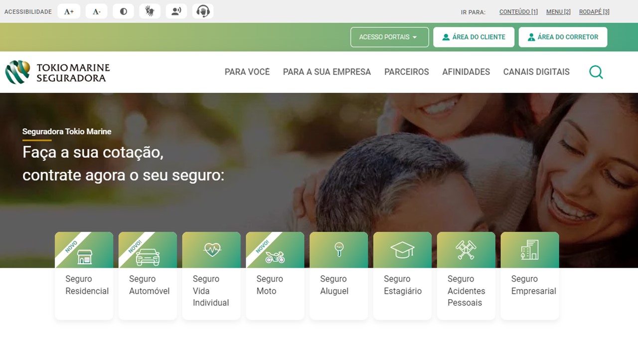Expand the Acesso Portais dropdown
The width and height of the screenshot is (638, 359).
pyautogui.click(x=390, y=37)
